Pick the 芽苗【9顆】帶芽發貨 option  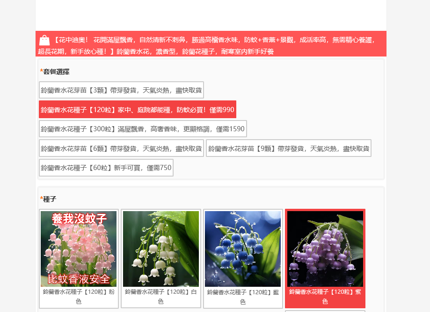(288, 149)
